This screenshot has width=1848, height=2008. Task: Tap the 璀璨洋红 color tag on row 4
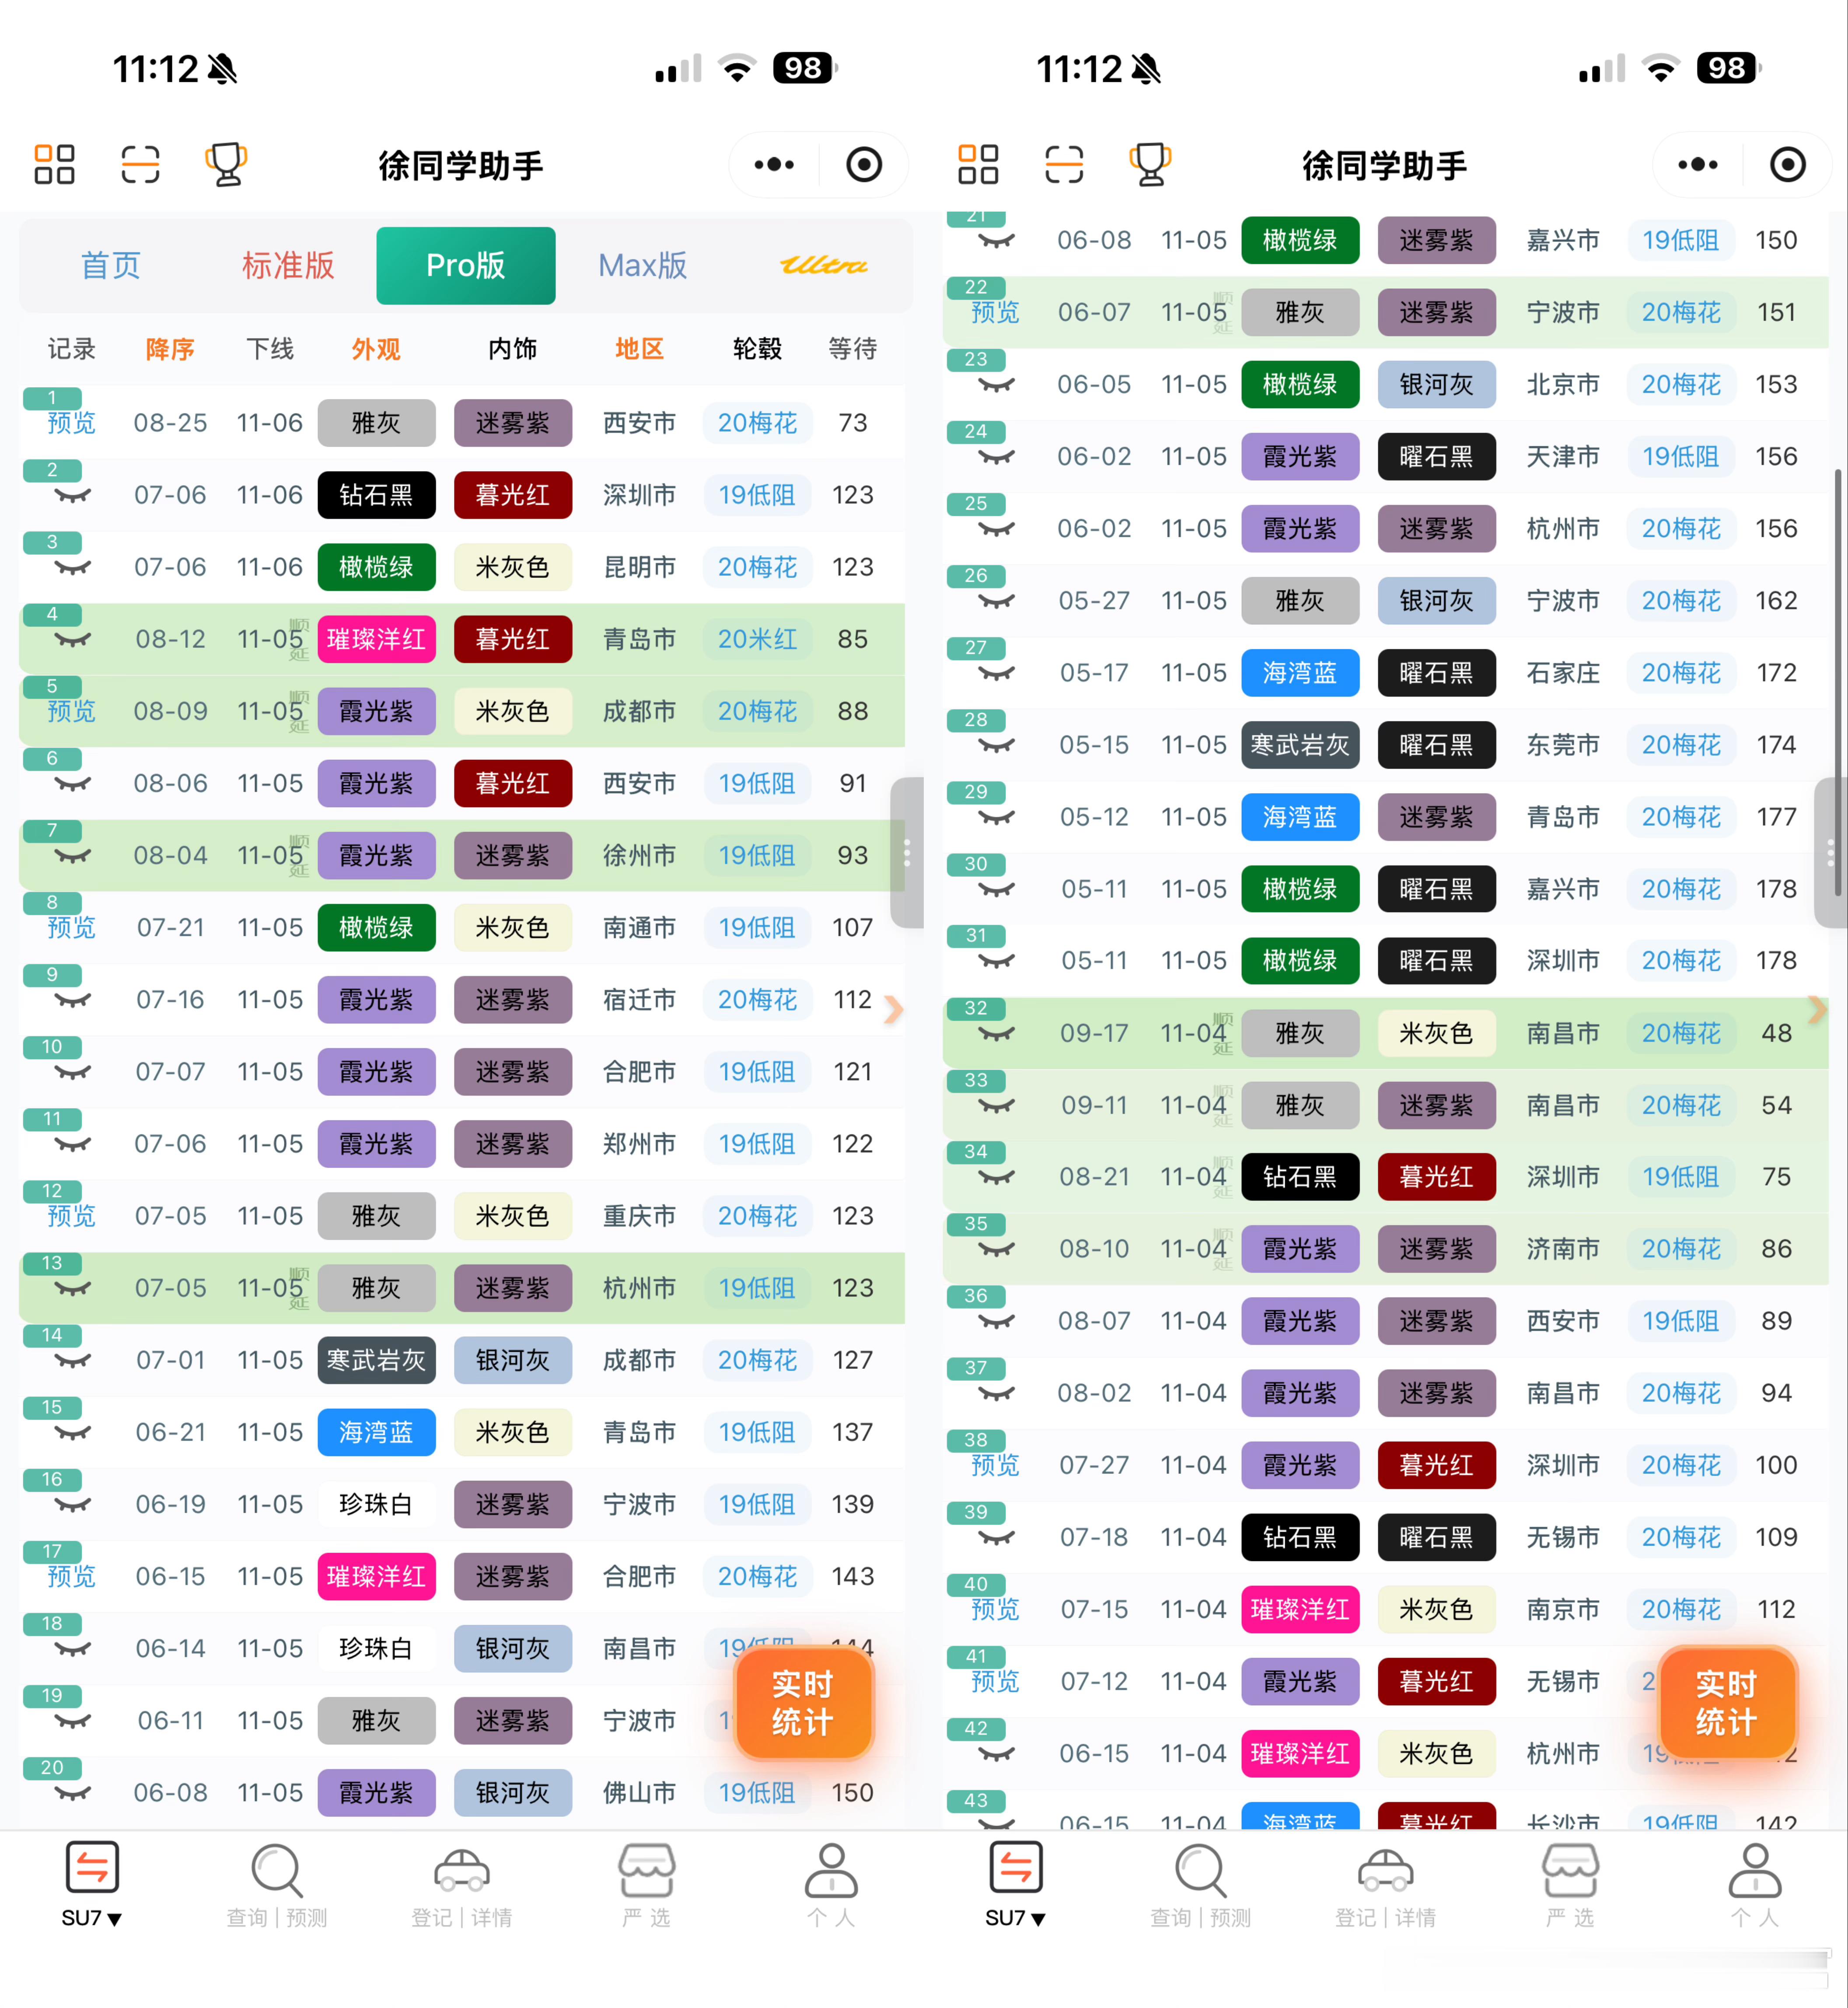click(376, 639)
